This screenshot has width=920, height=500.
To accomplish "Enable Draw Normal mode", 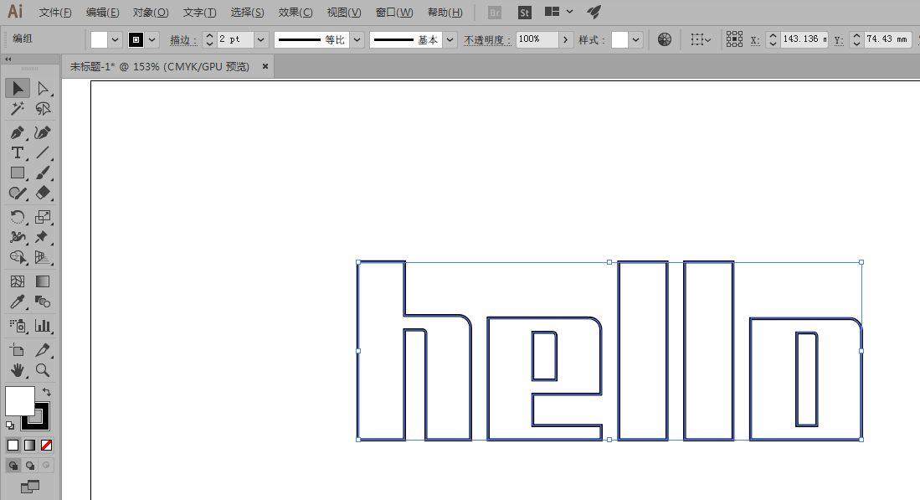I will click(13, 466).
